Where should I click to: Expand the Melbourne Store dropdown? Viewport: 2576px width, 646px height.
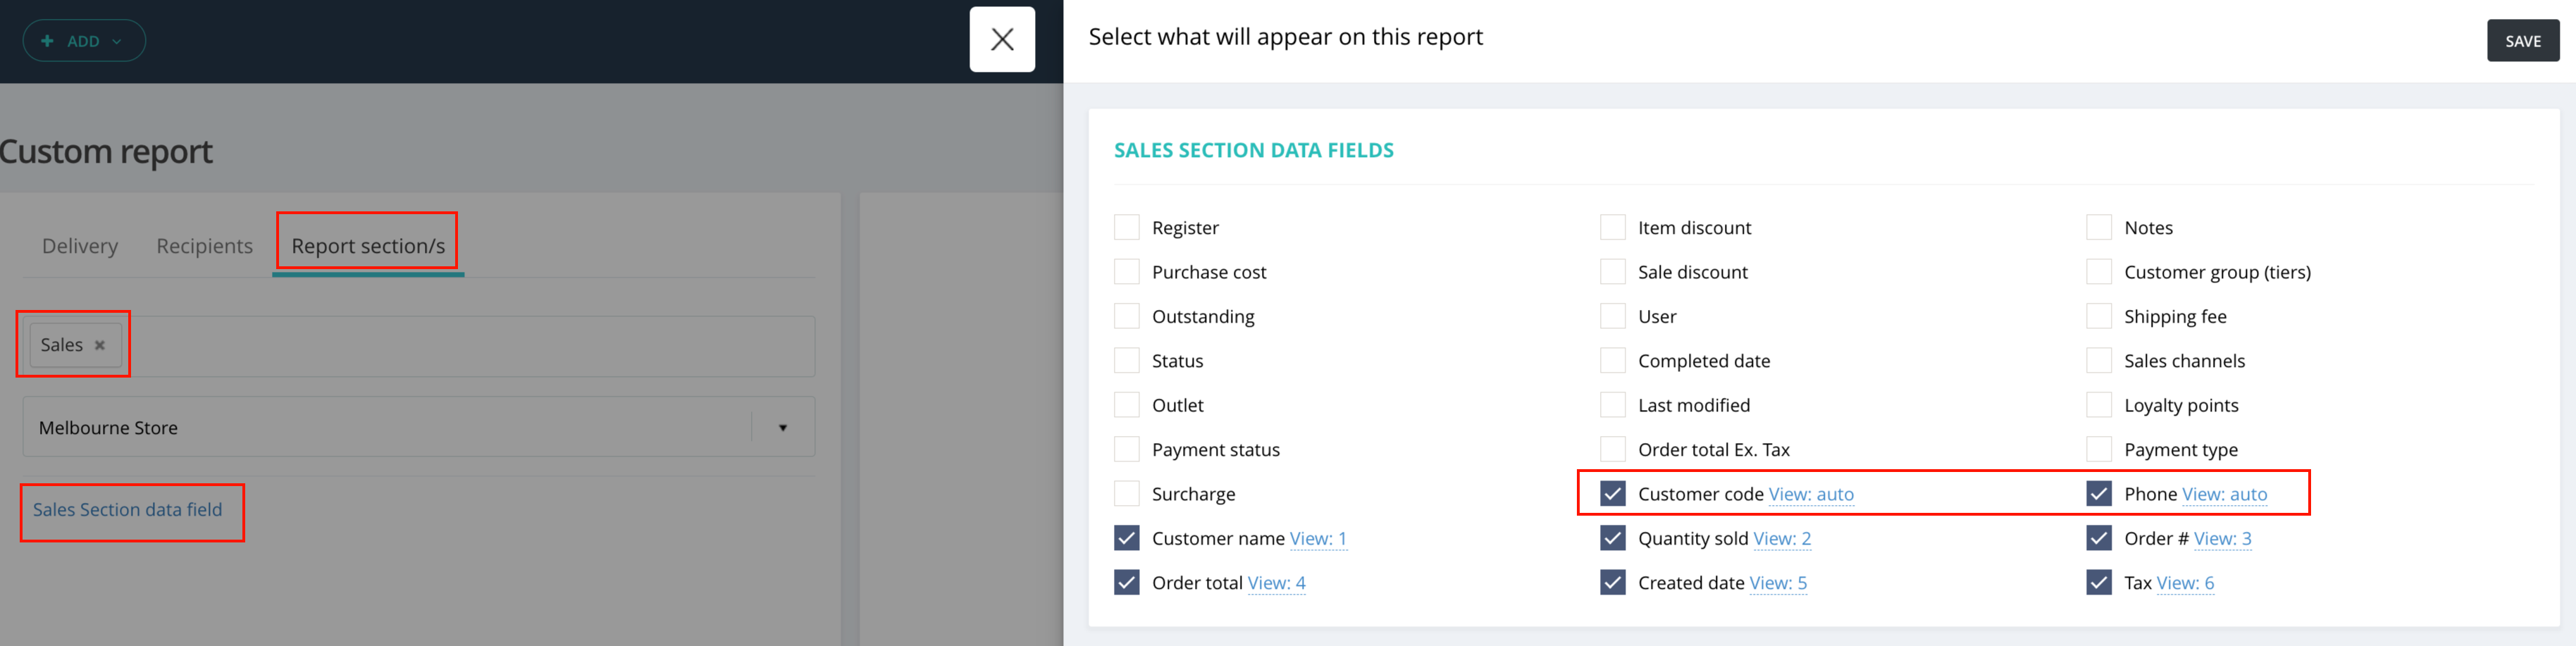(x=782, y=428)
